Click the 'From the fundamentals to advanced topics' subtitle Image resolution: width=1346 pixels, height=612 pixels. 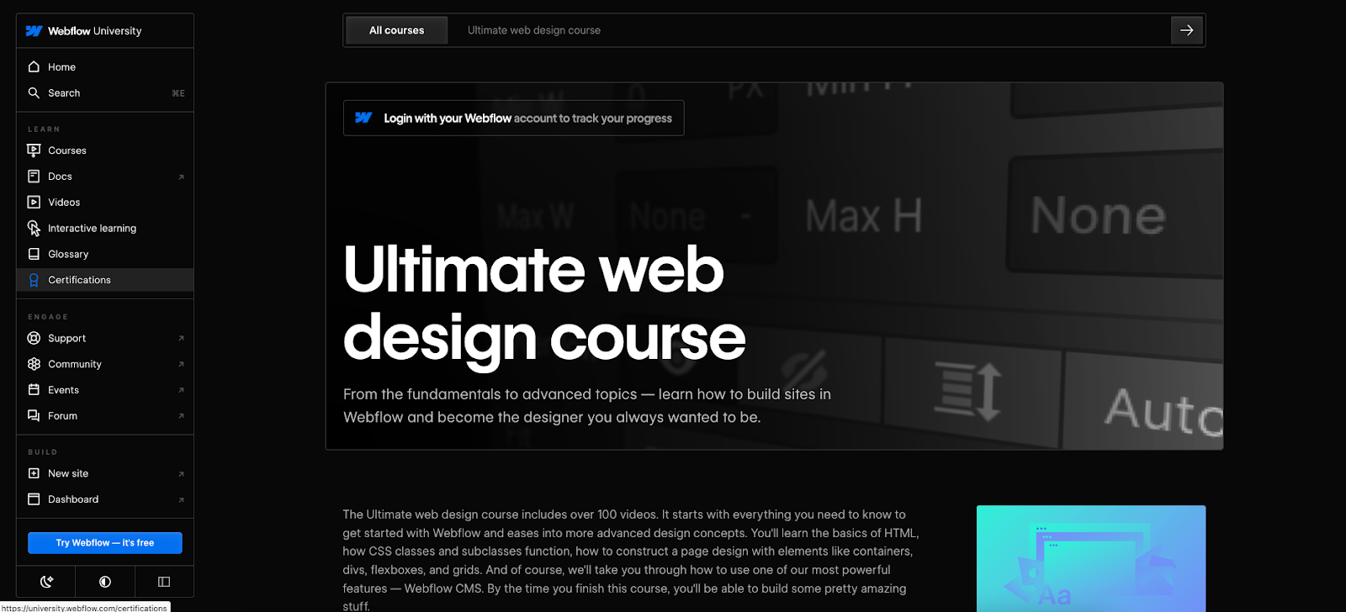(x=587, y=406)
